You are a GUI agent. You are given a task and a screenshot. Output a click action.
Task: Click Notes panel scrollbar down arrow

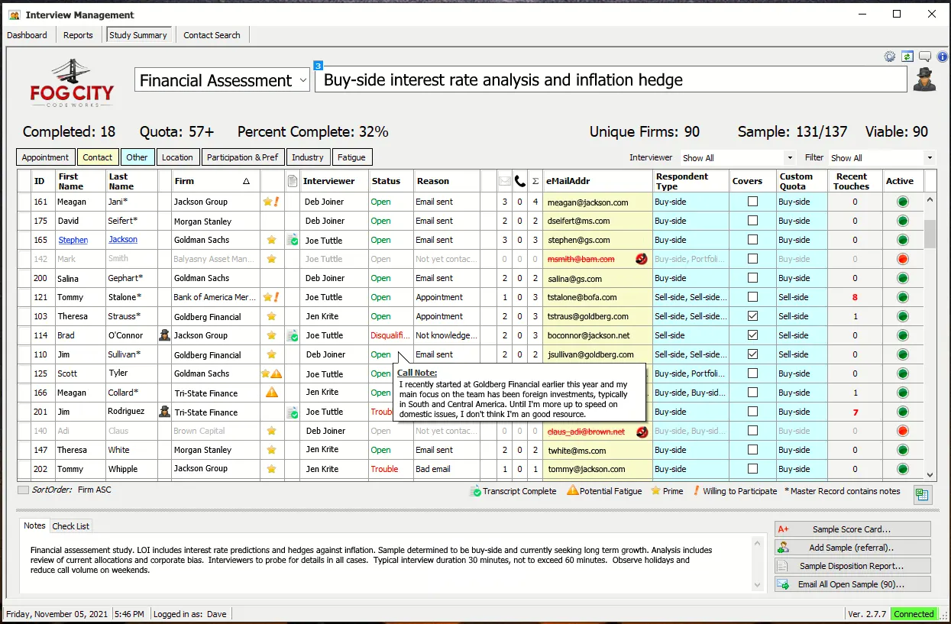pos(758,585)
